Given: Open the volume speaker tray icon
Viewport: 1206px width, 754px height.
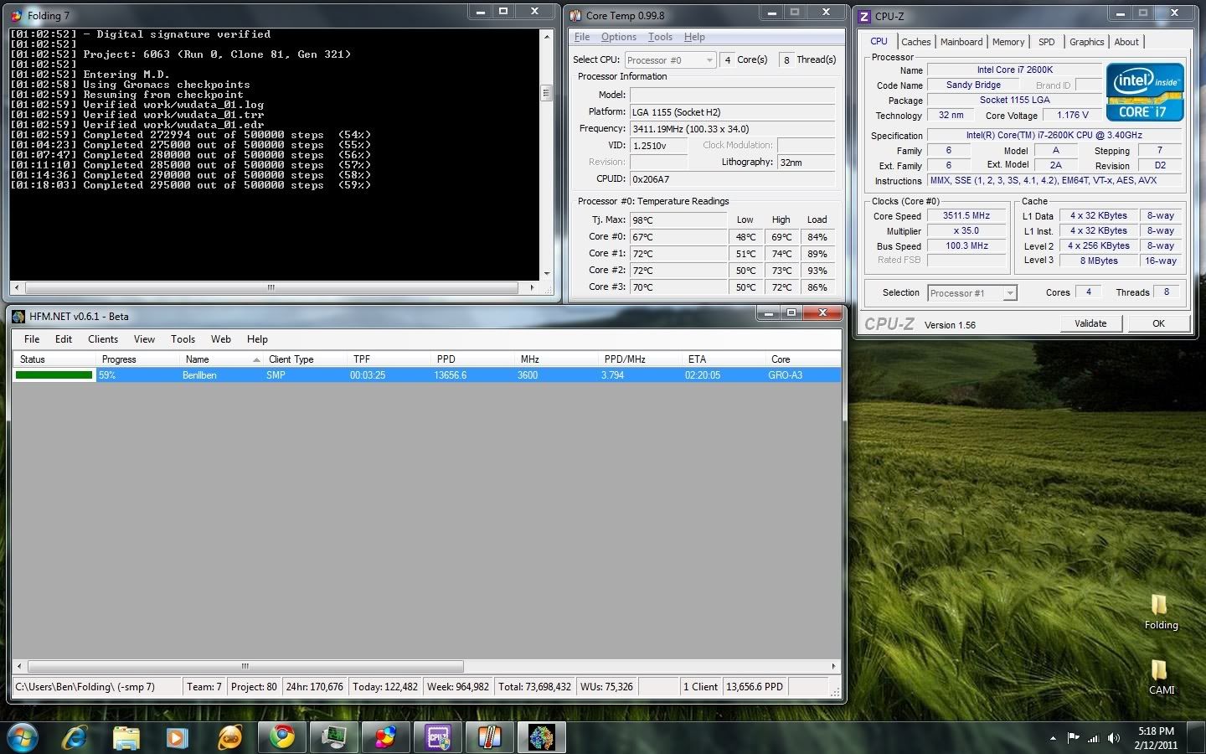Looking at the screenshot, I should click(x=1114, y=738).
